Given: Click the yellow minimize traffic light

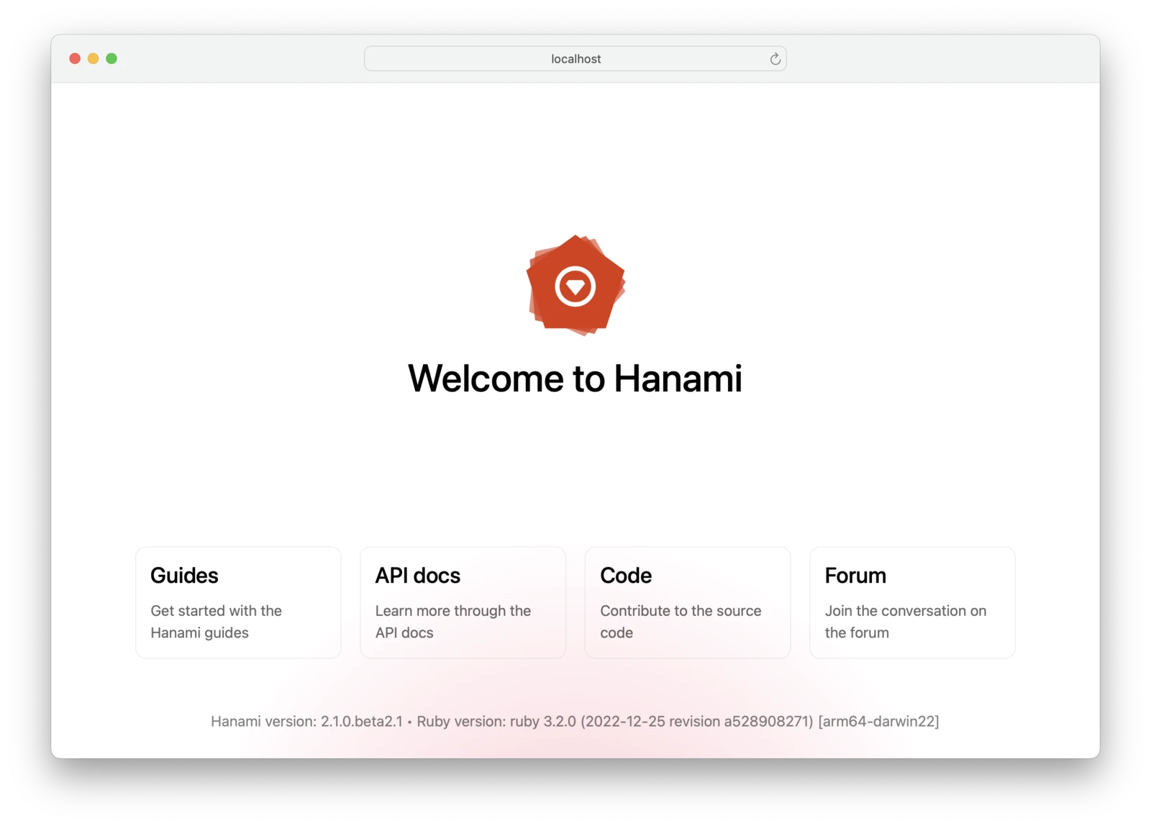Looking at the screenshot, I should [x=93, y=58].
